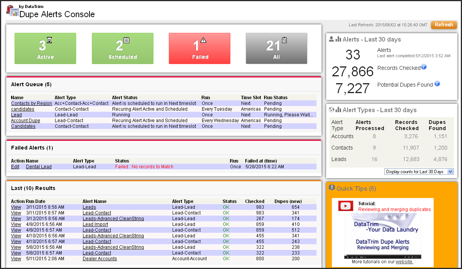Viewport: 462px width, 269px height.
Task: Click the globe icon in the Alert Types header
Action: click(331, 110)
